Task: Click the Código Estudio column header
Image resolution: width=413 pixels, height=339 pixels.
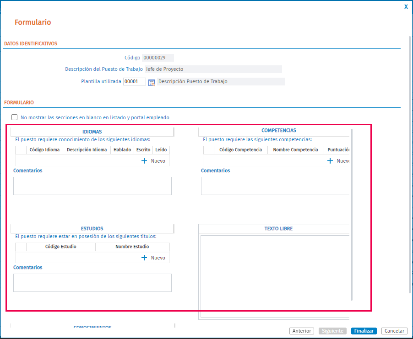Action: (x=60, y=247)
